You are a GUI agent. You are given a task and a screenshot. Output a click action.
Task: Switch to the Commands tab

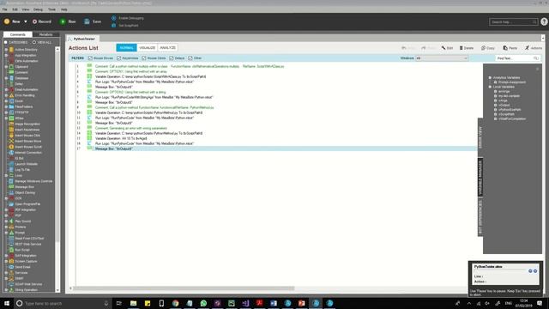click(x=17, y=34)
